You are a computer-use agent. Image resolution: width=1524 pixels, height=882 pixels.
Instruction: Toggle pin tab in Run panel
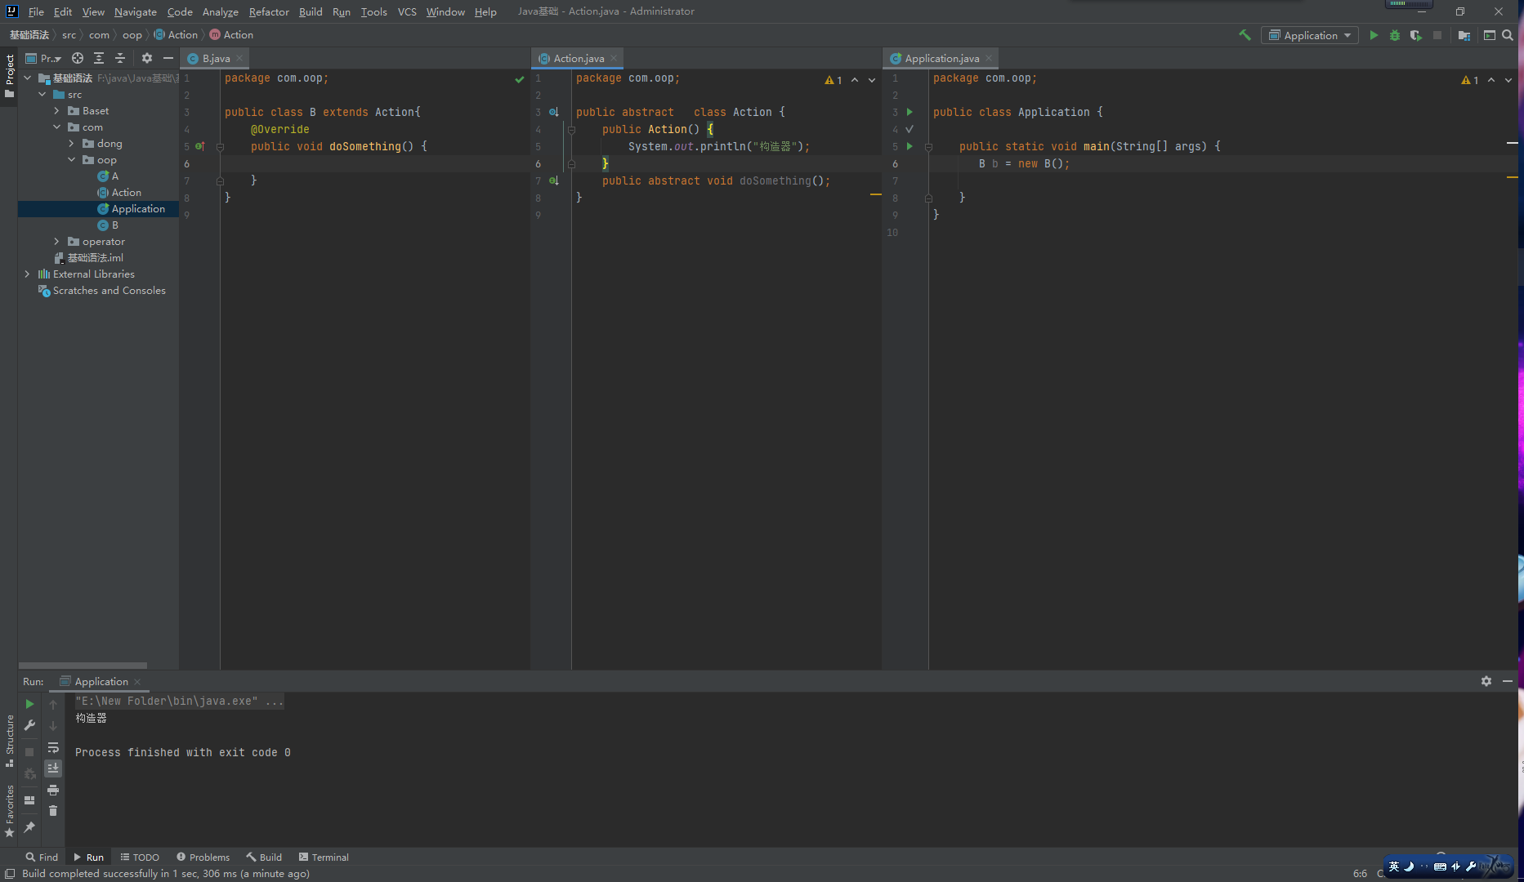[x=29, y=827]
